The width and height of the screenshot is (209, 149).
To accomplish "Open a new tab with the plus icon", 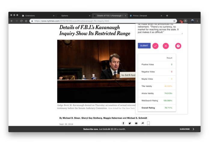I will 167,16.
